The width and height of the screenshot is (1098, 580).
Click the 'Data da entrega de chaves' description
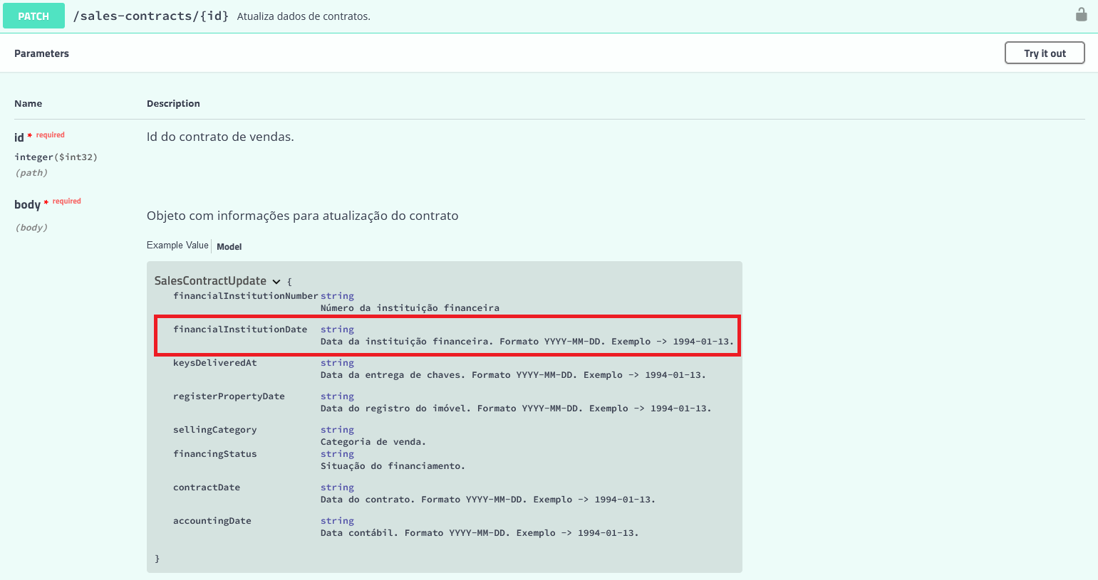513,375
